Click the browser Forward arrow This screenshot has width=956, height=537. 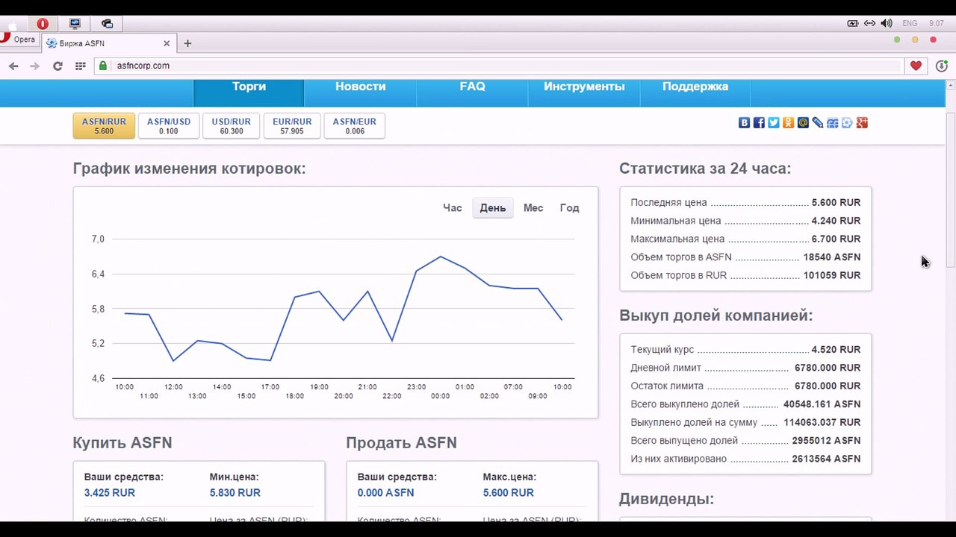(34, 66)
